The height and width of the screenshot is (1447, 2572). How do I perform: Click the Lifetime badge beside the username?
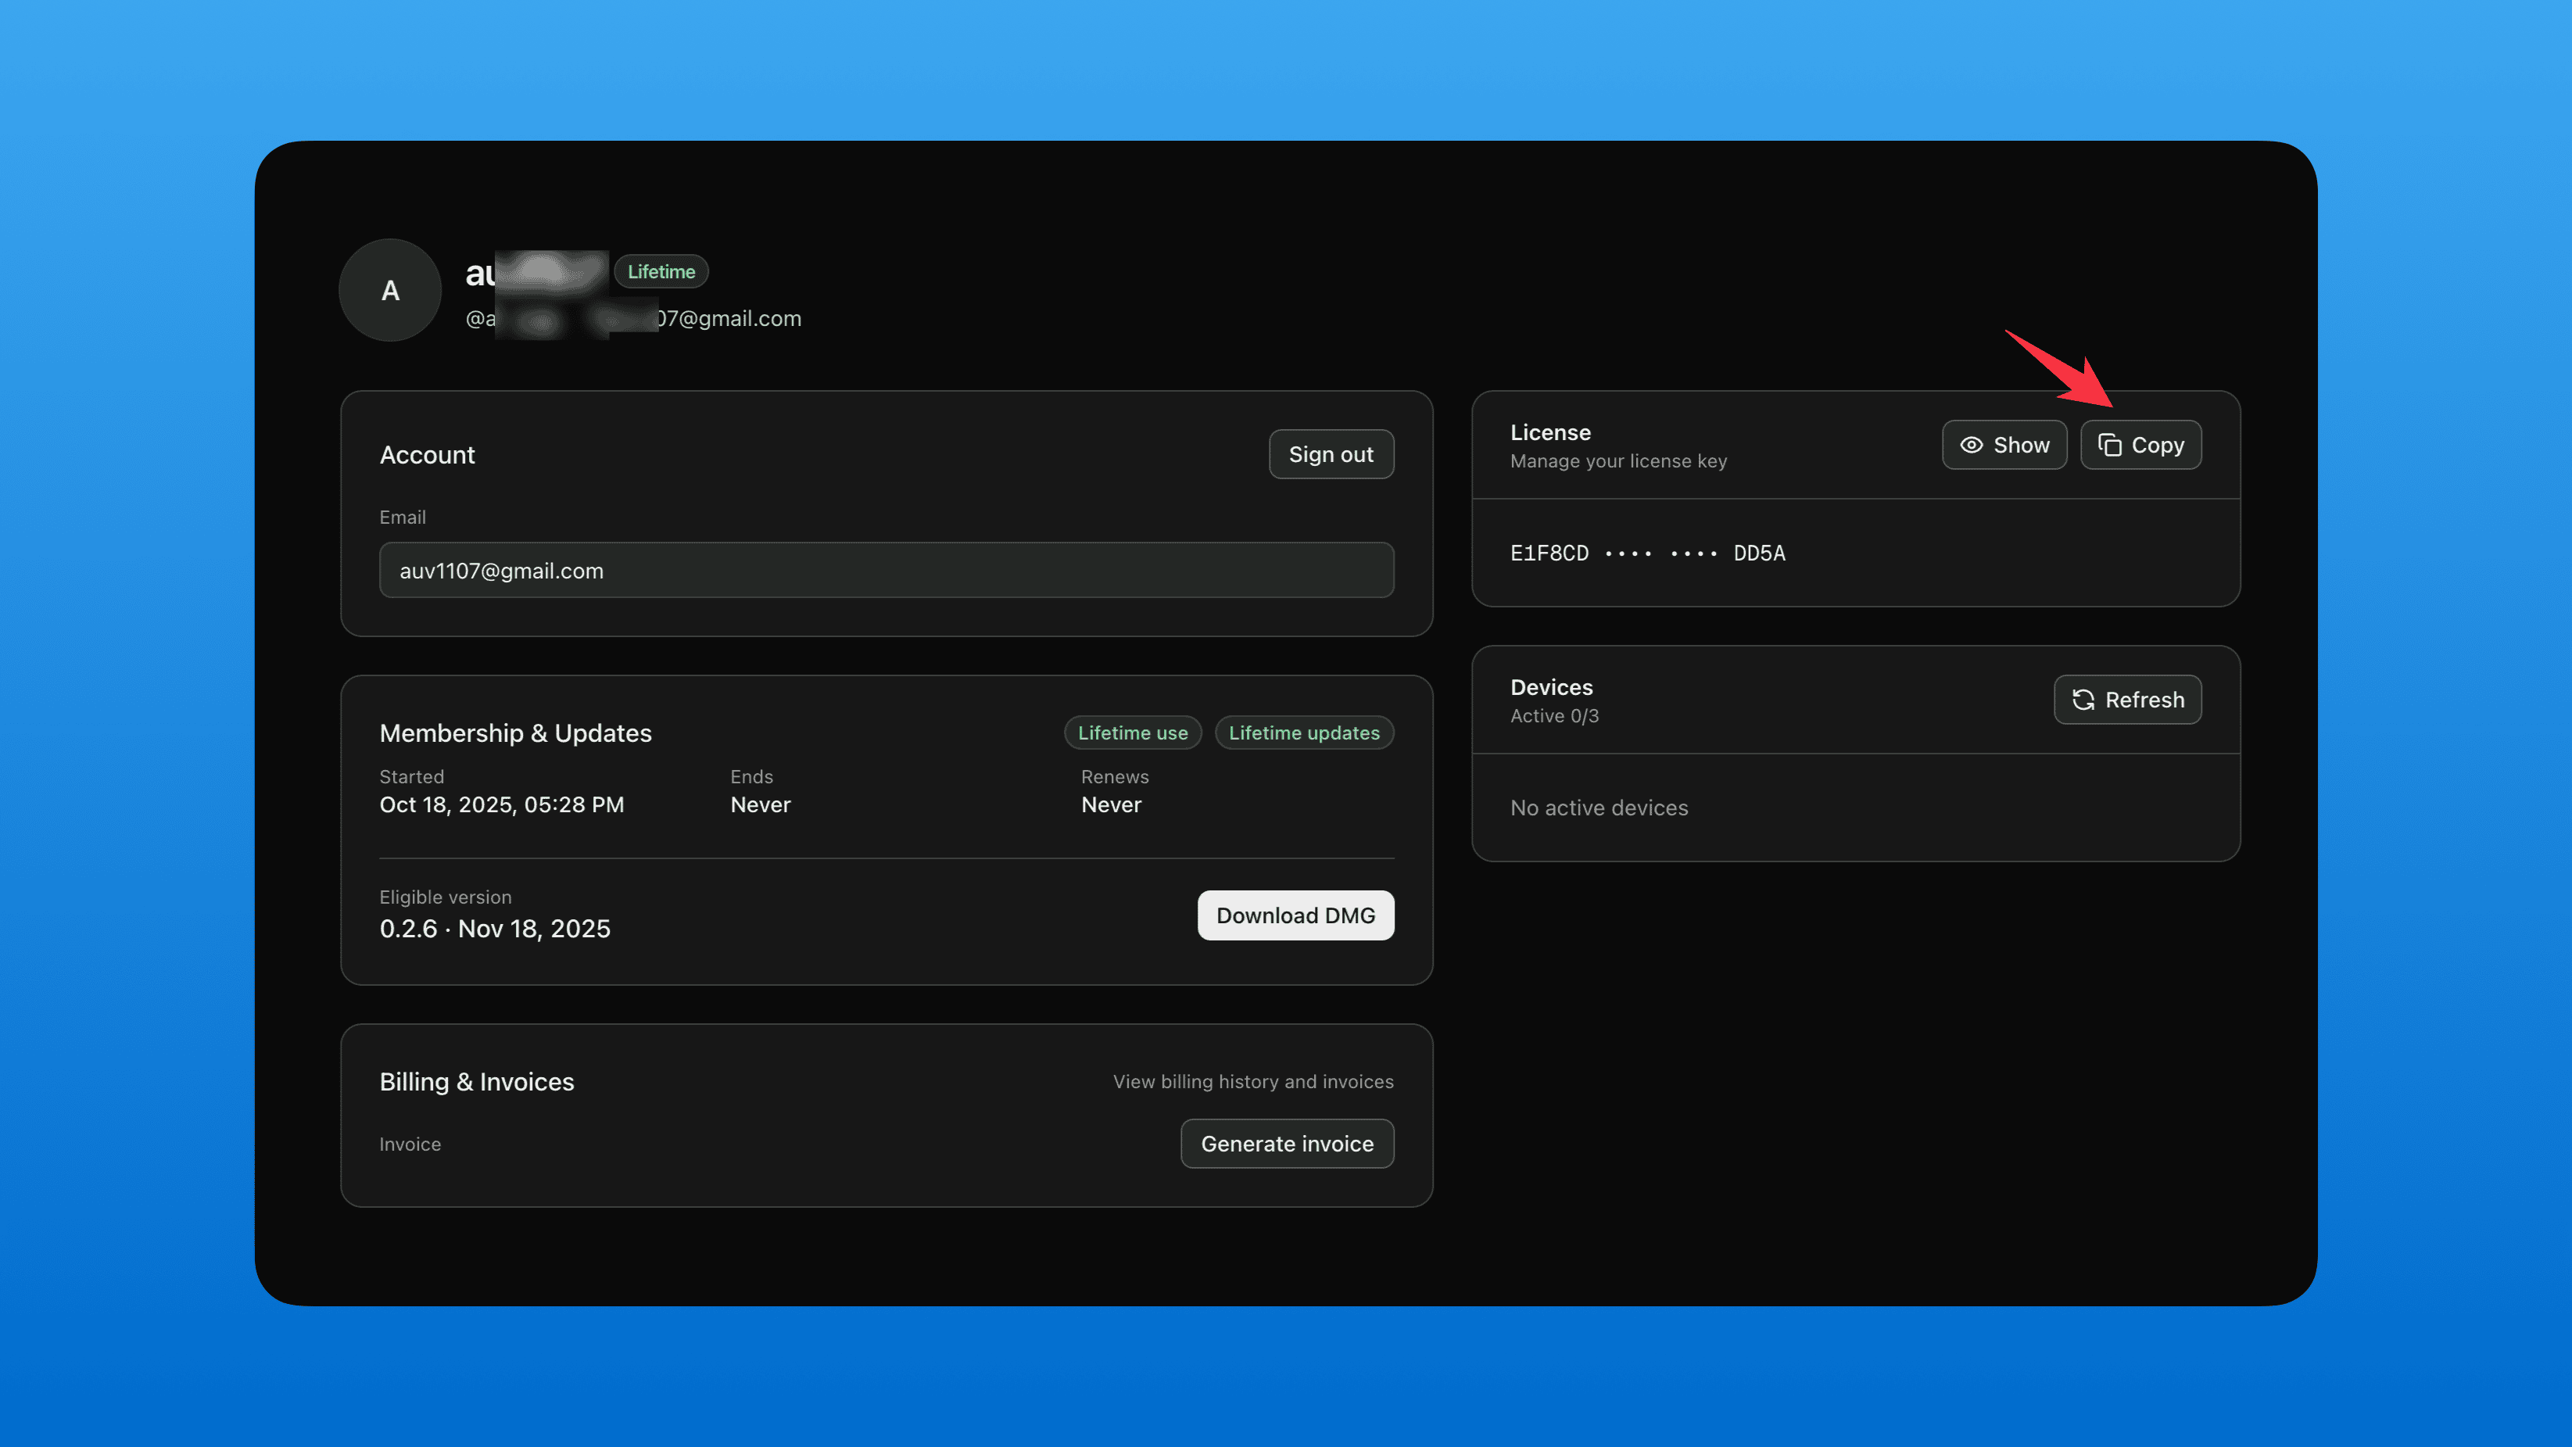(661, 271)
